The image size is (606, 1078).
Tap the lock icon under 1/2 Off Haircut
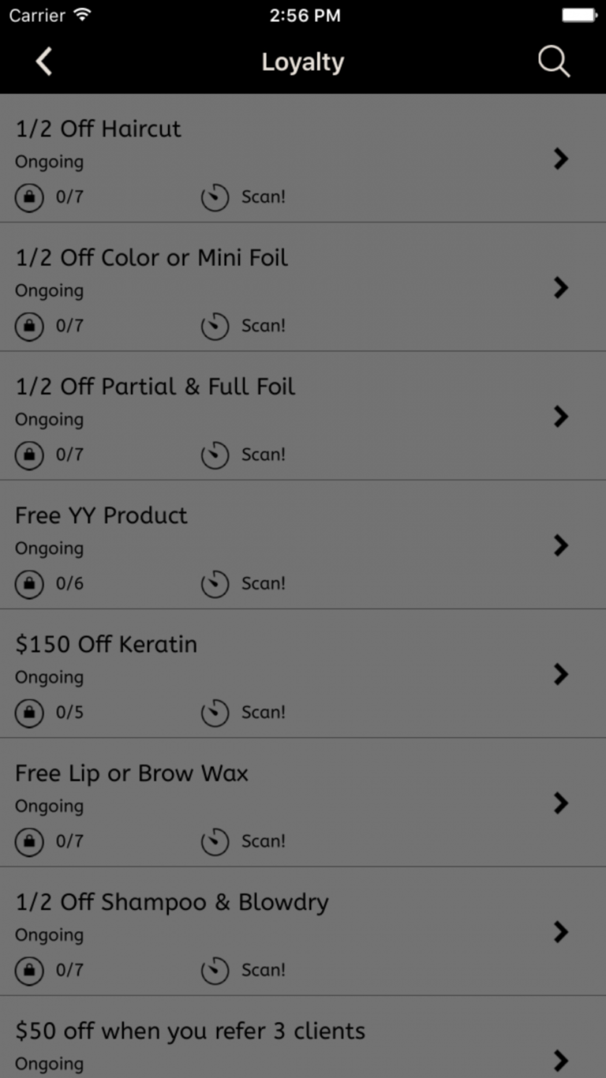coord(29,197)
